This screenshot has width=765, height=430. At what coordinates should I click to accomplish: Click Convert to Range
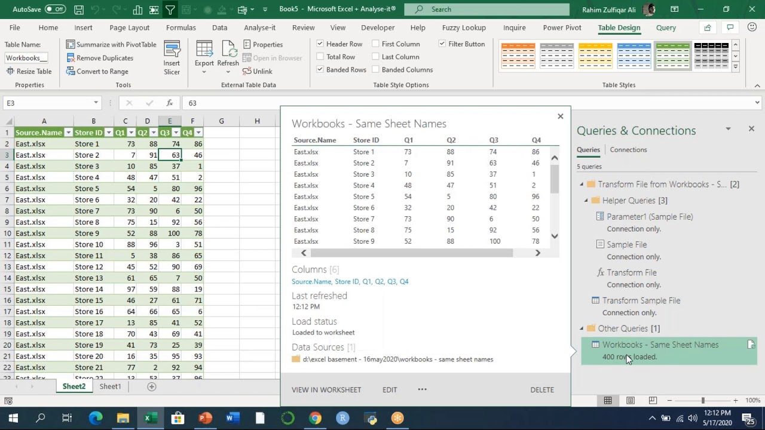click(97, 71)
